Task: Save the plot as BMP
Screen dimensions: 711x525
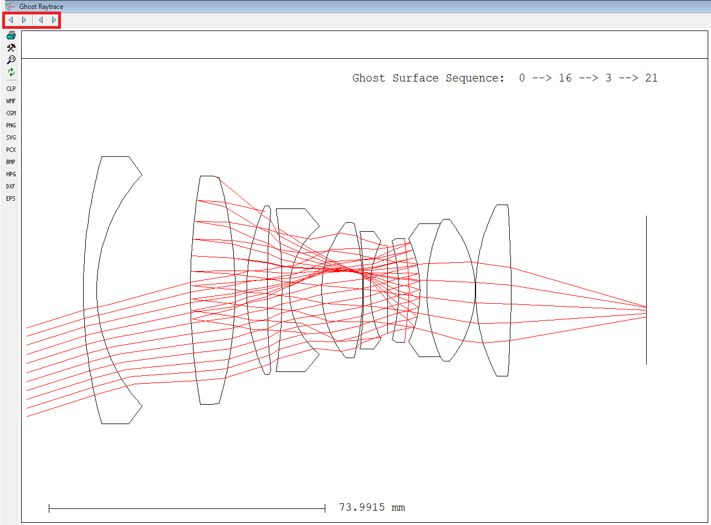Action: pos(11,162)
